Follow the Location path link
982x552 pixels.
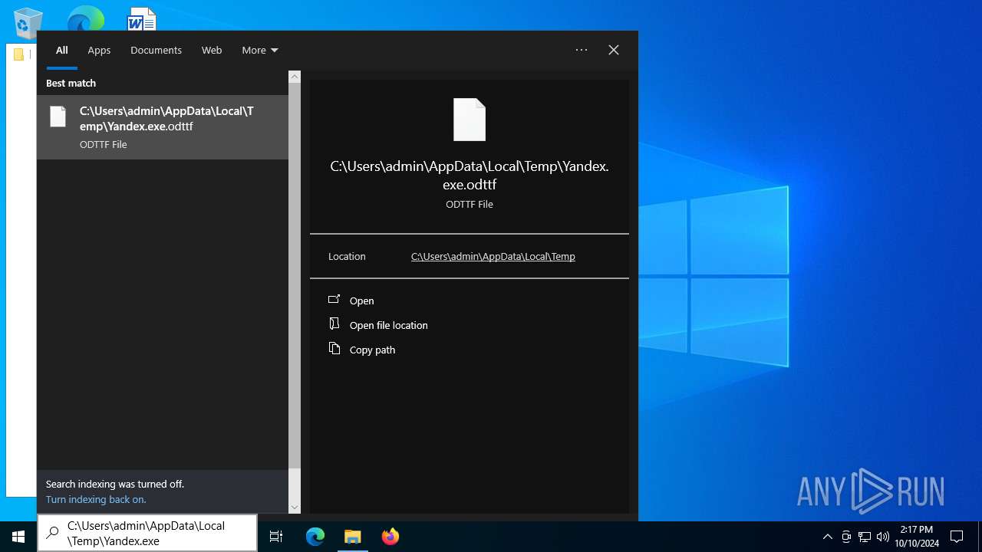(x=493, y=257)
